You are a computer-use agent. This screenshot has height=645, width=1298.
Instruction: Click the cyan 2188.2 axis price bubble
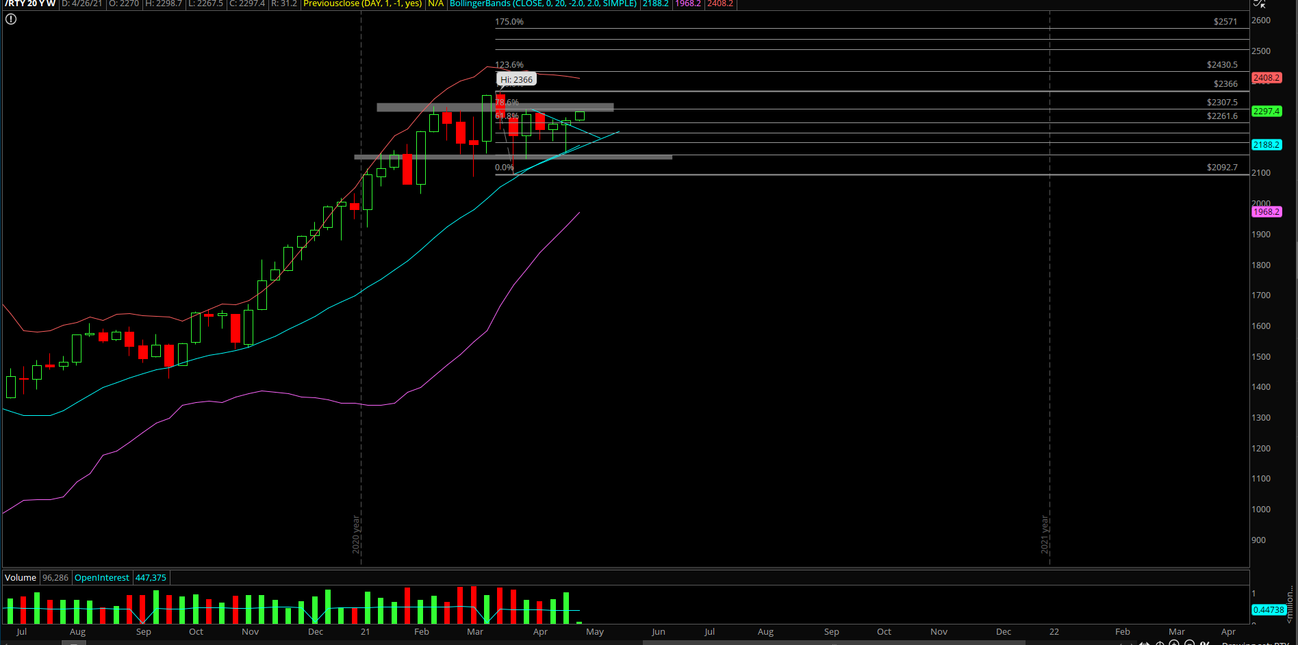tap(1266, 144)
